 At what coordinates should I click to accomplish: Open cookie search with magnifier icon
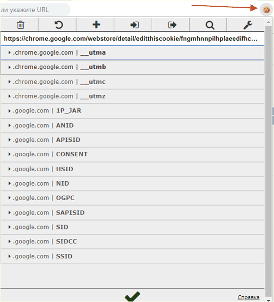[210, 25]
